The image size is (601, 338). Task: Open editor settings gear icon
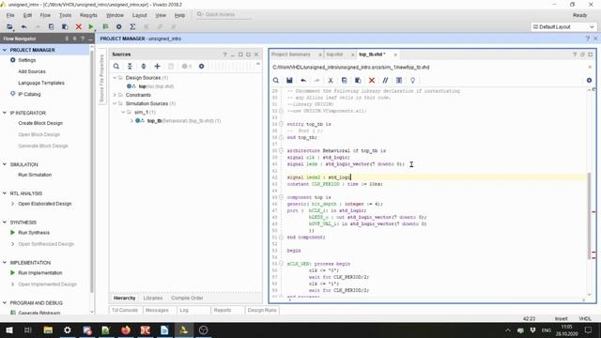pyautogui.click(x=589, y=80)
